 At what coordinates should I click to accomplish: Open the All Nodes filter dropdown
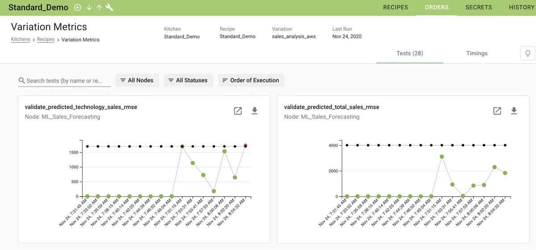pyautogui.click(x=137, y=80)
